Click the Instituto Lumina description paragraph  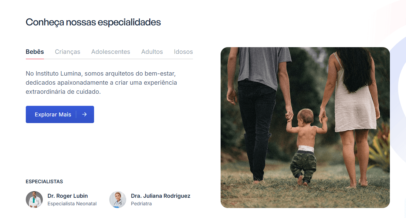[101, 83]
